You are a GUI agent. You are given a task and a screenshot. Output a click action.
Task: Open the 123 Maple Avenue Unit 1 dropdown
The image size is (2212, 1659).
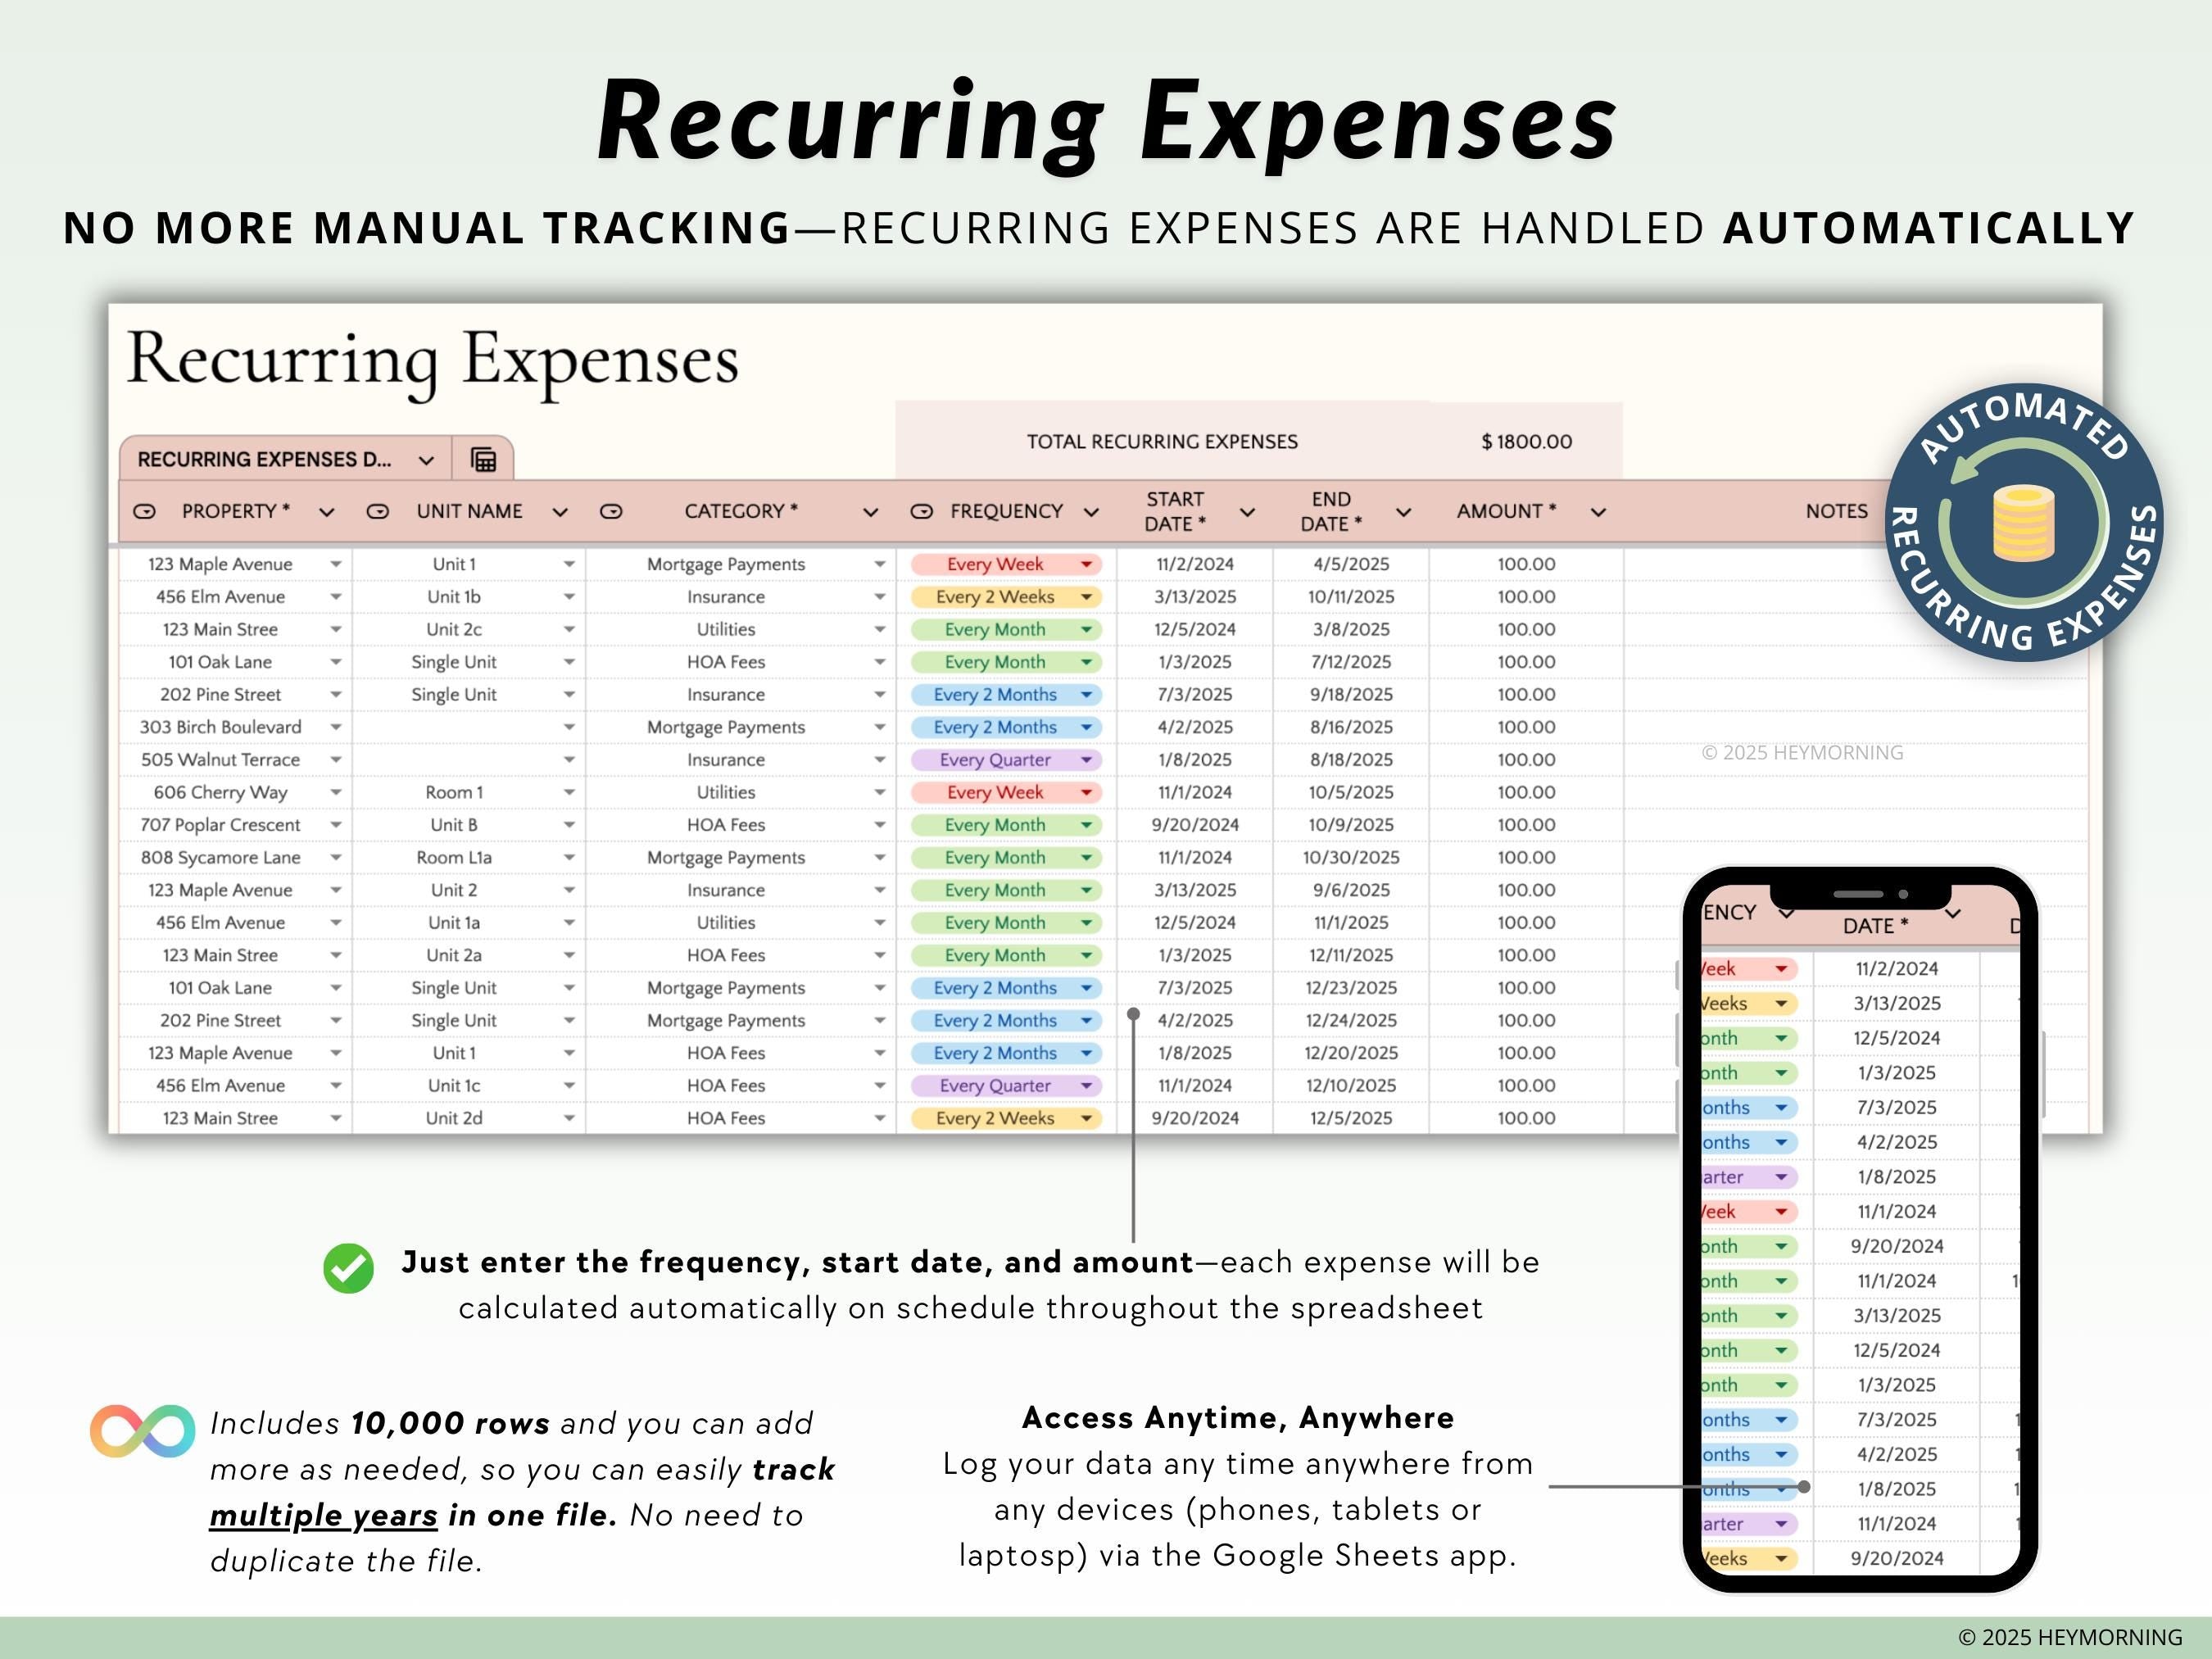(568, 564)
